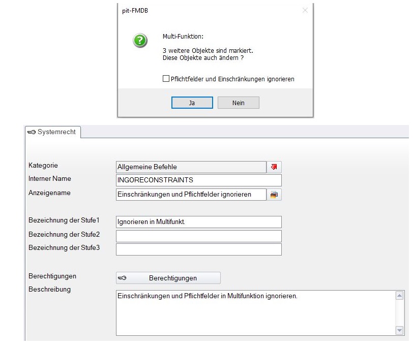Click the Bezeichnung der Stufe2 label
The width and height of the screenshot is (413, 349).
point(64,234)
